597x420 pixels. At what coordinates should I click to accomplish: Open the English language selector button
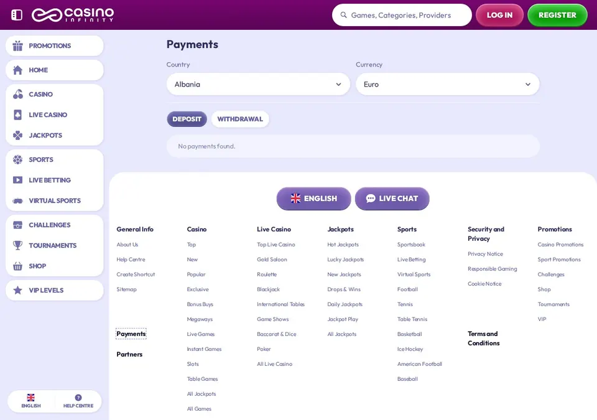[x=313, y=198]
